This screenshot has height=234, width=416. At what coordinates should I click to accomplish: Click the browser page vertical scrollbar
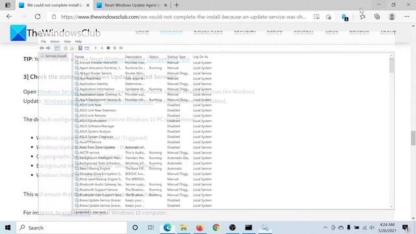pyautogui.click(x=413, y=138)
